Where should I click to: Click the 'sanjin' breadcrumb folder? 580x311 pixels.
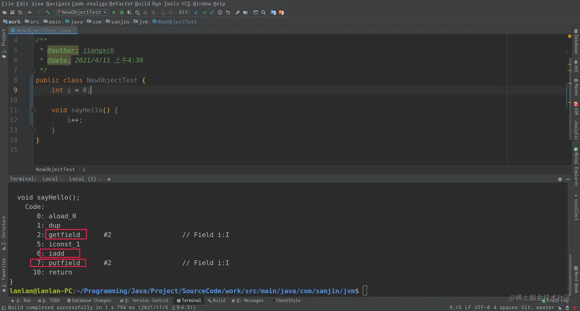tap(117, 22)
